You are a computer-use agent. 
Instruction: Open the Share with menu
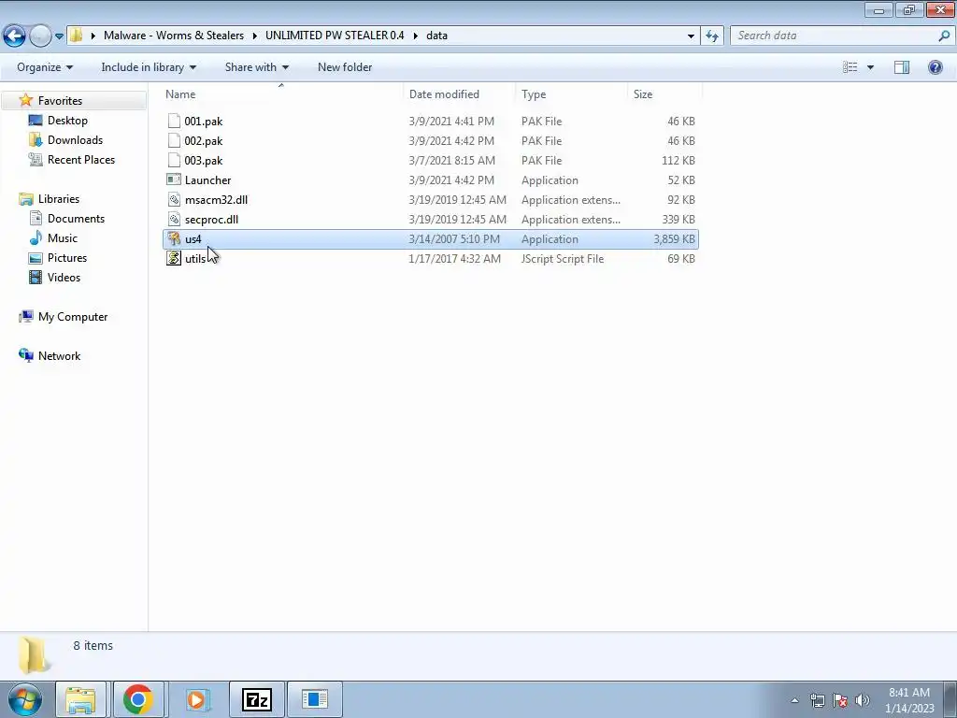click(x=256, y=67)
